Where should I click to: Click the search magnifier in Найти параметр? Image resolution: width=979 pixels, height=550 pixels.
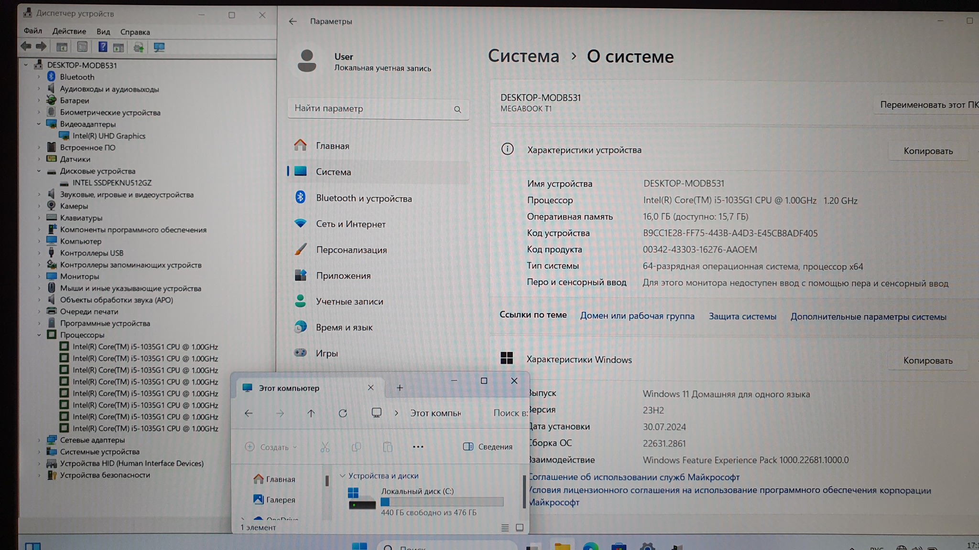[457, 109]
